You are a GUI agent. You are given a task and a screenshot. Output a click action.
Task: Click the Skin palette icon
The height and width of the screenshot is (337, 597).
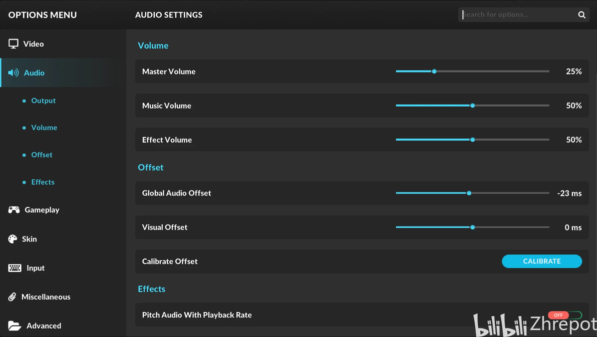13,239
